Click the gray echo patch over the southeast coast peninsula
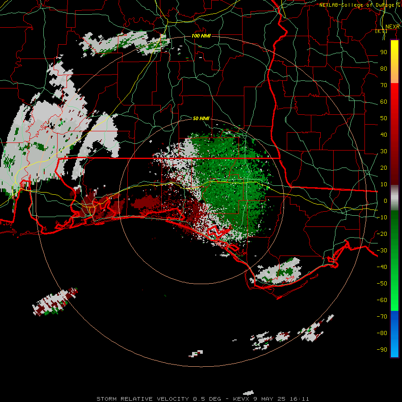 click(x=279, y=272)
